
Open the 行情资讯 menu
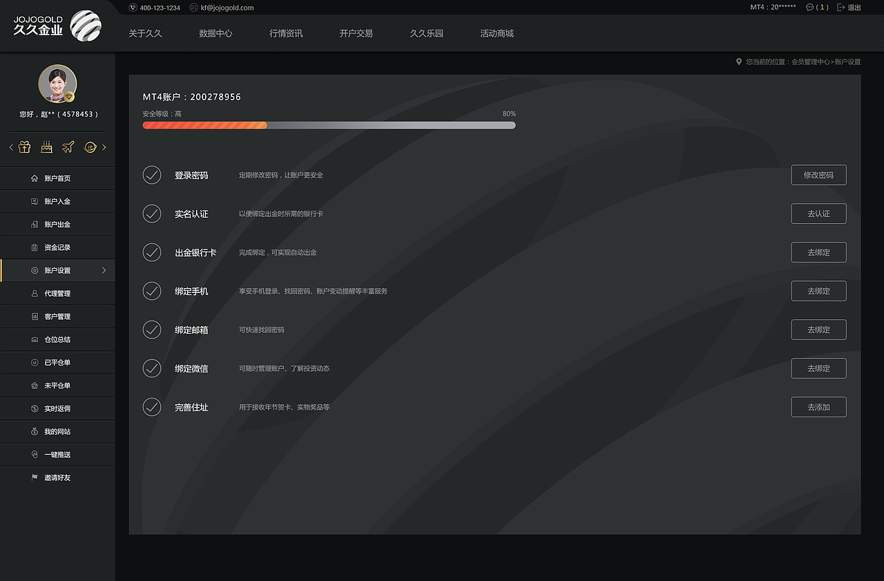tap(286, 33)
